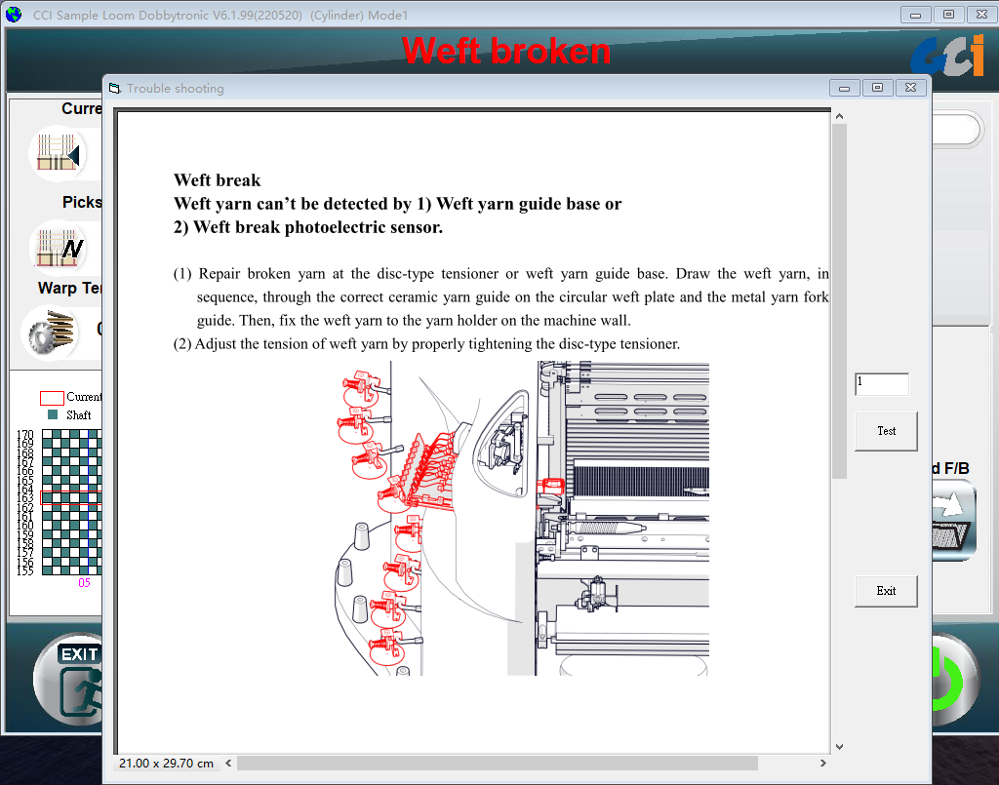This screenshot has width=999, height=785.
Task: Click the row label 170 in shaft pattern
Action: pos(24,434)
